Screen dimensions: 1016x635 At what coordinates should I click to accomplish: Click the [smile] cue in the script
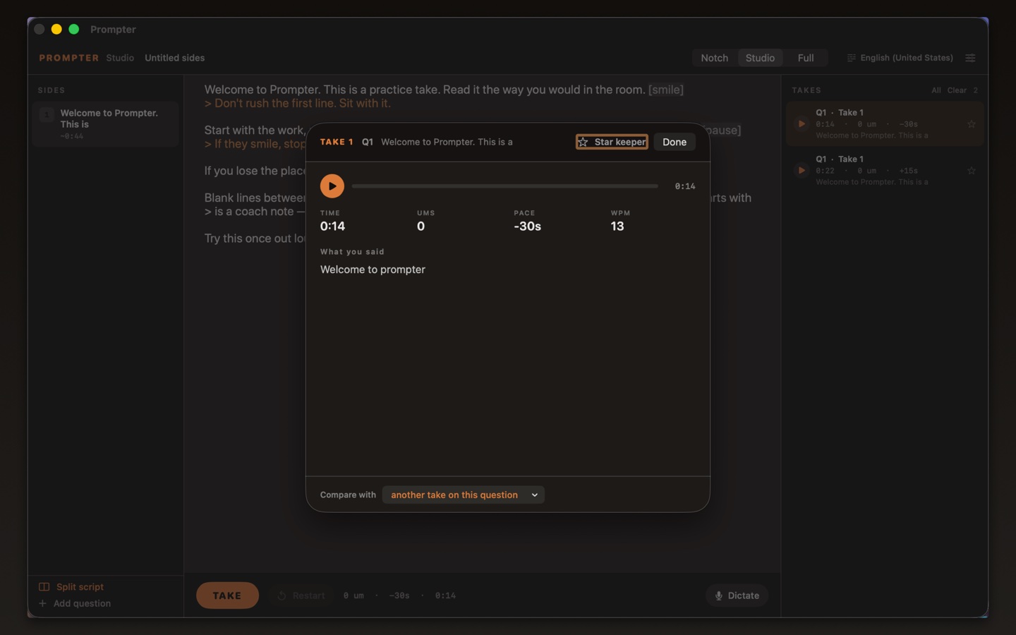(666, 90)
